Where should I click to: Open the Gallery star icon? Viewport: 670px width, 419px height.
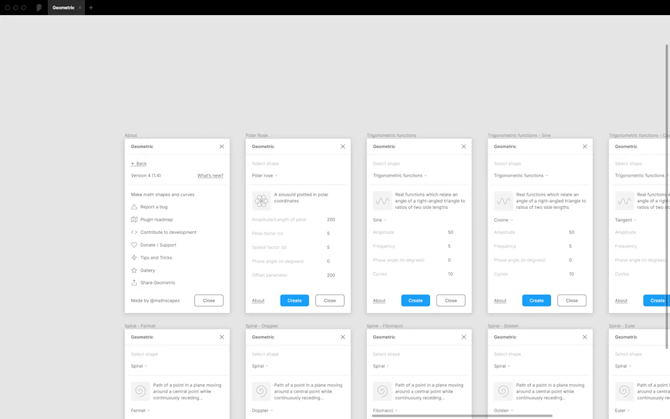[134, 270]
